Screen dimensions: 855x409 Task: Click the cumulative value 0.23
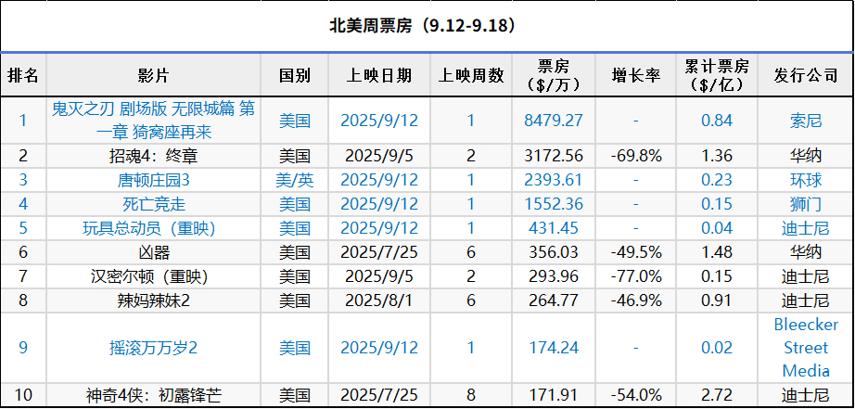[717, 180]
